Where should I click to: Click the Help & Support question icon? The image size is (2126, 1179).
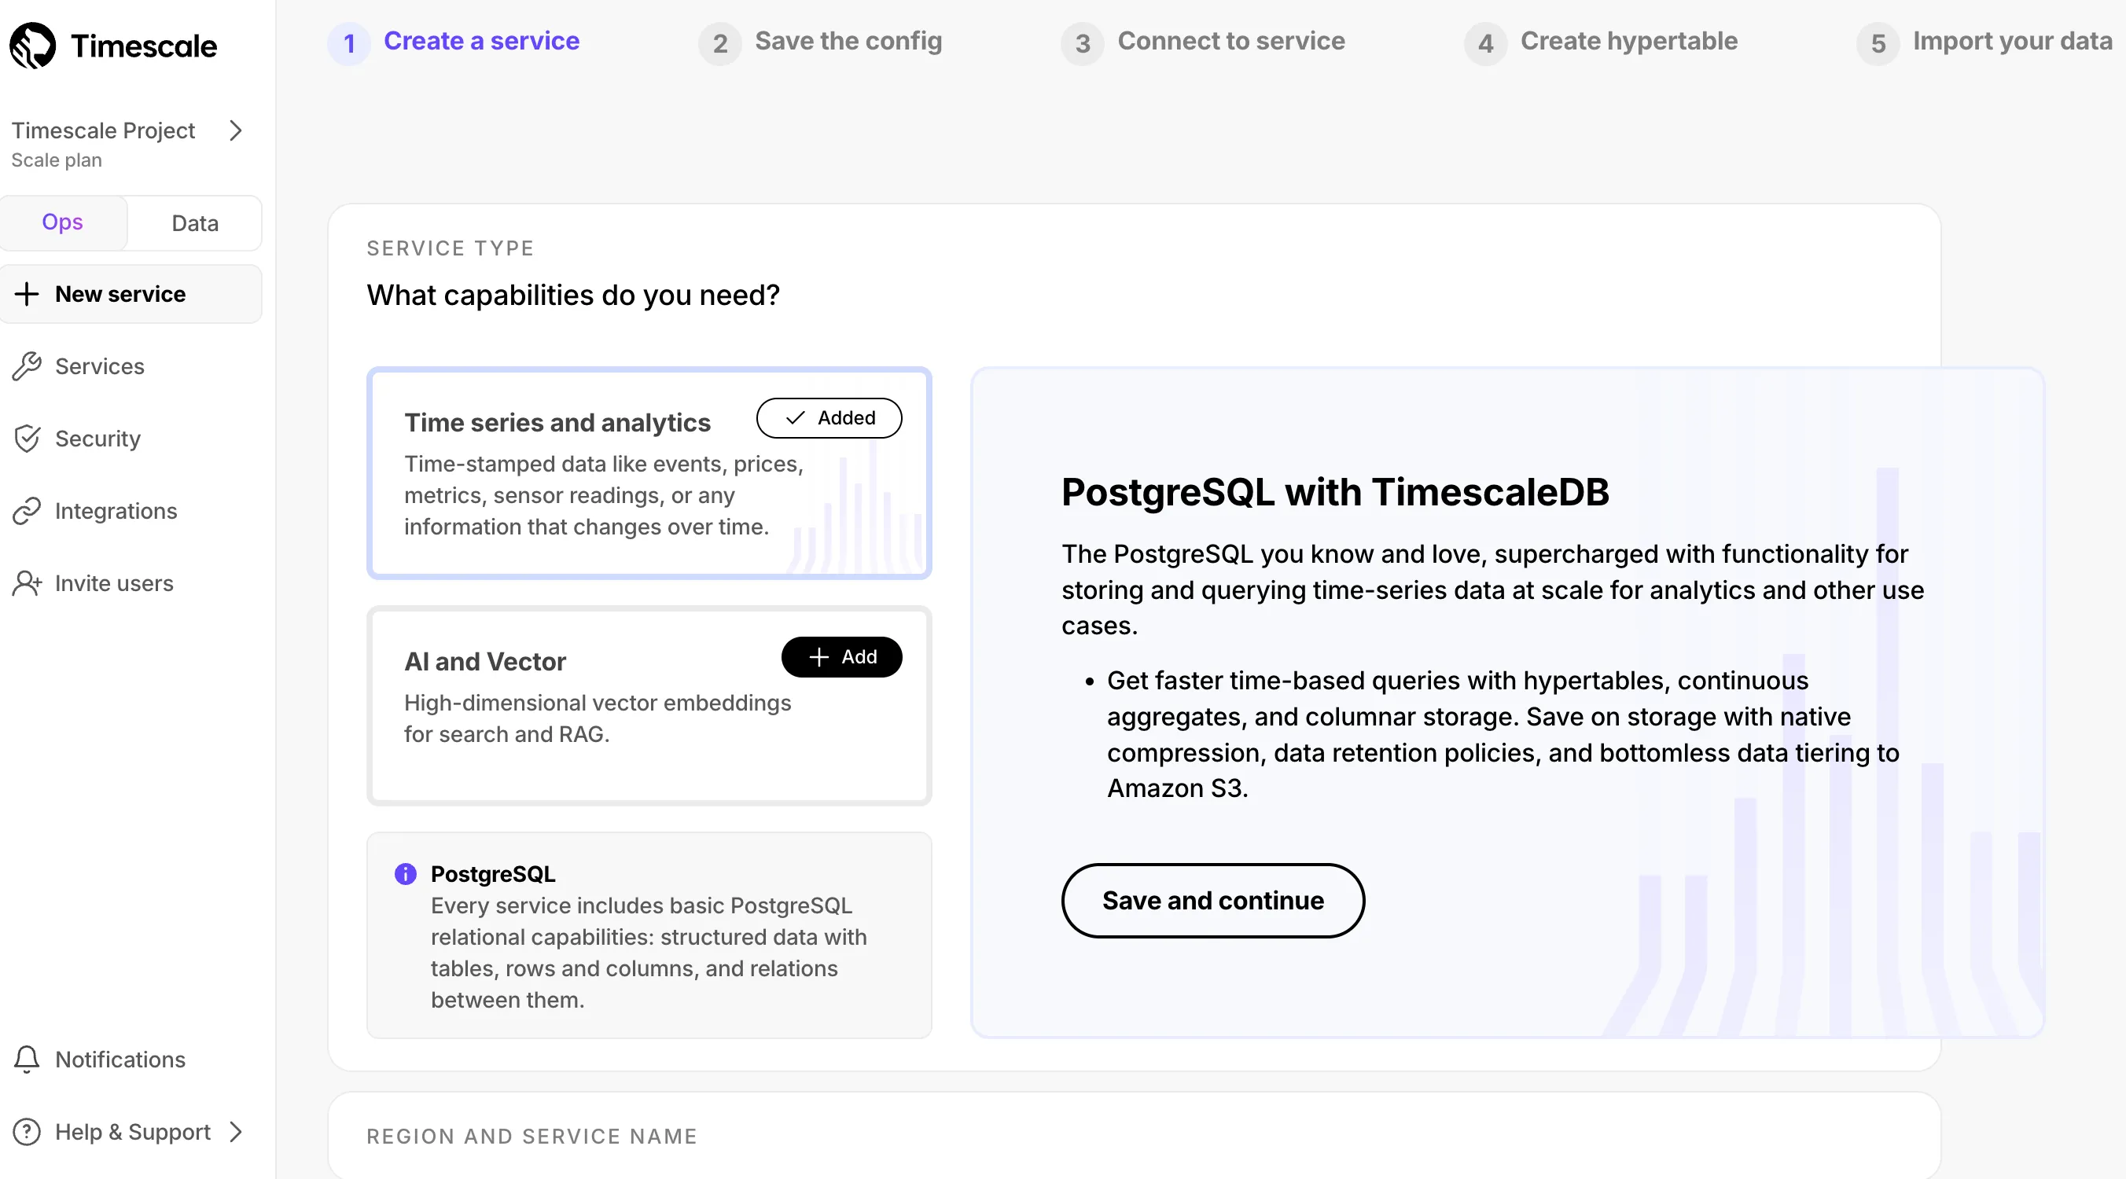[x=27, y=1132]
